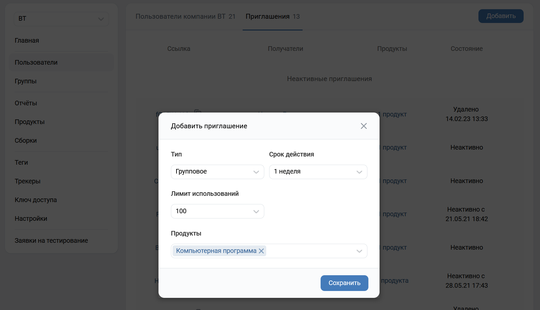Open Ключ доступа in the sidebar
Screen dimensions: 540x310
click(36, 200)
